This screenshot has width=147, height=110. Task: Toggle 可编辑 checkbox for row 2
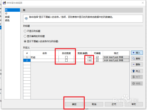click(x=97, y=60)
